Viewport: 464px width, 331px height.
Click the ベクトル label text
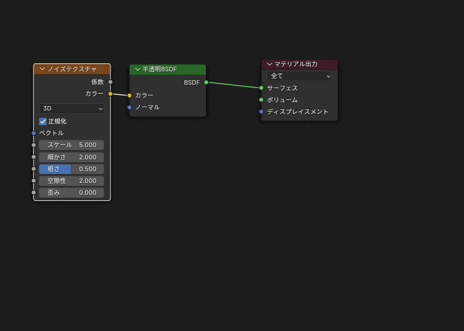(51, 133)
